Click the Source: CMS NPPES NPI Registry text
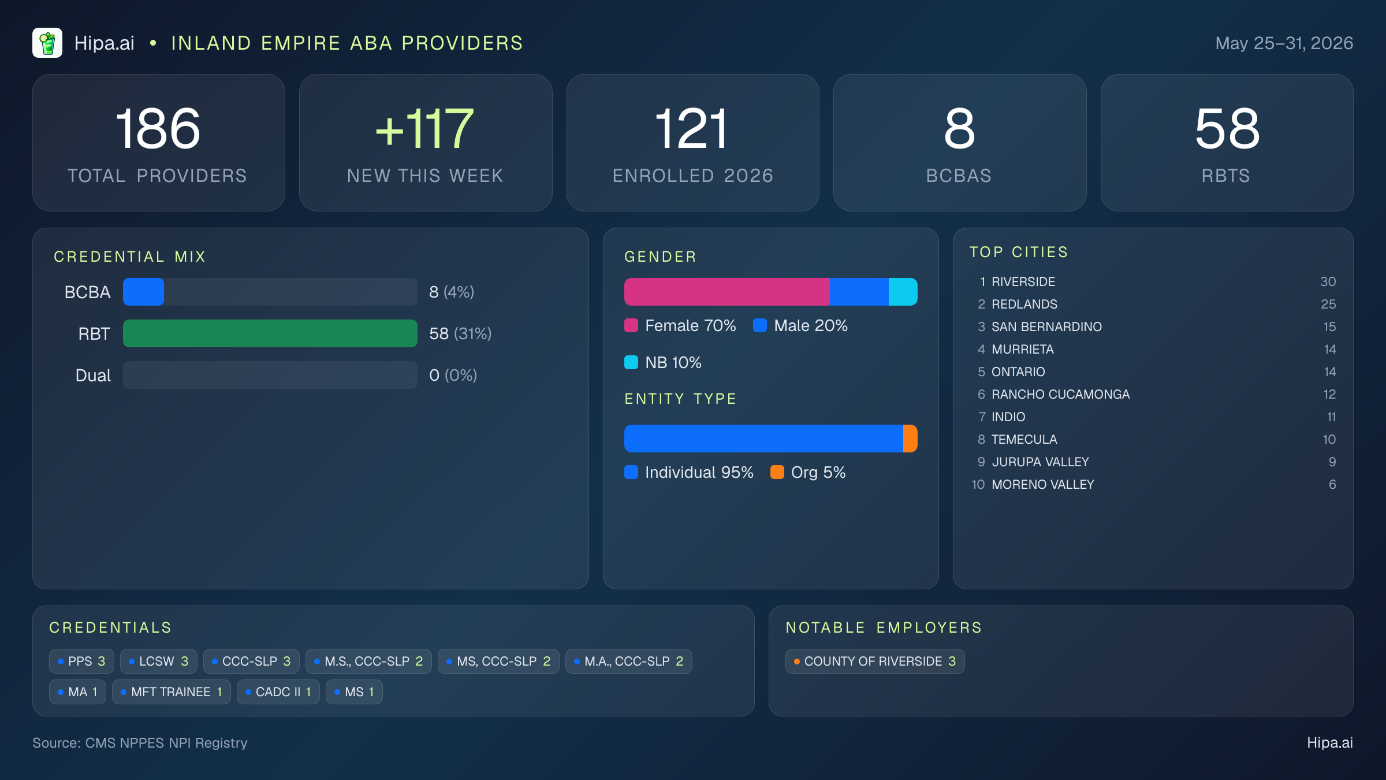1386x780 pixels. 140,742
